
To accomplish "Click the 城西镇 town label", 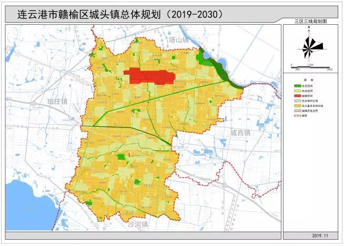I will [x=240, y=132].
